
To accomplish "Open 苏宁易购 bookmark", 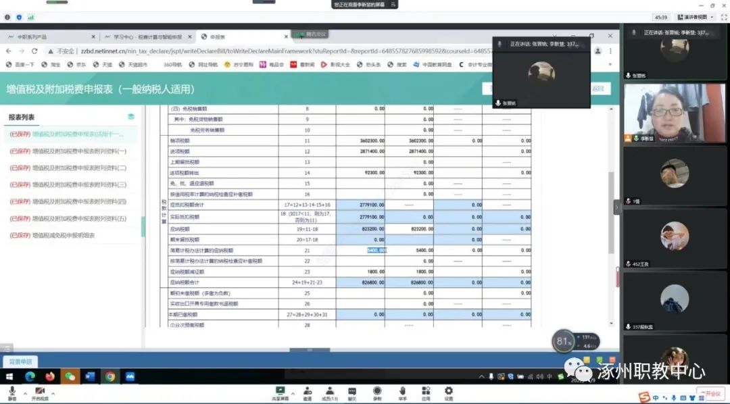I will point(239,65).
